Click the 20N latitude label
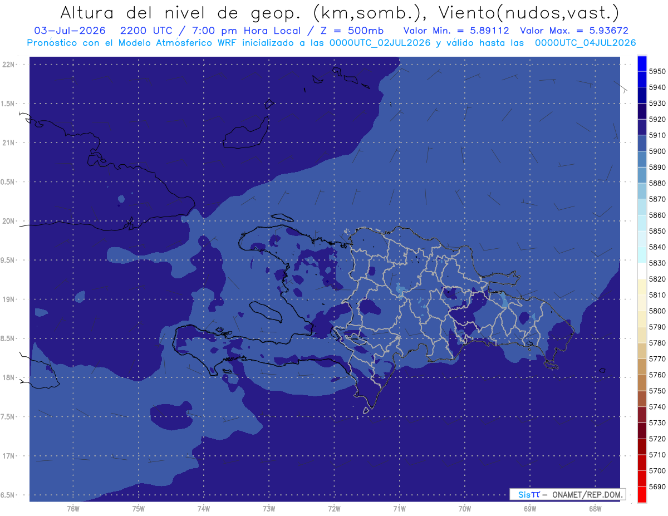 9,221
